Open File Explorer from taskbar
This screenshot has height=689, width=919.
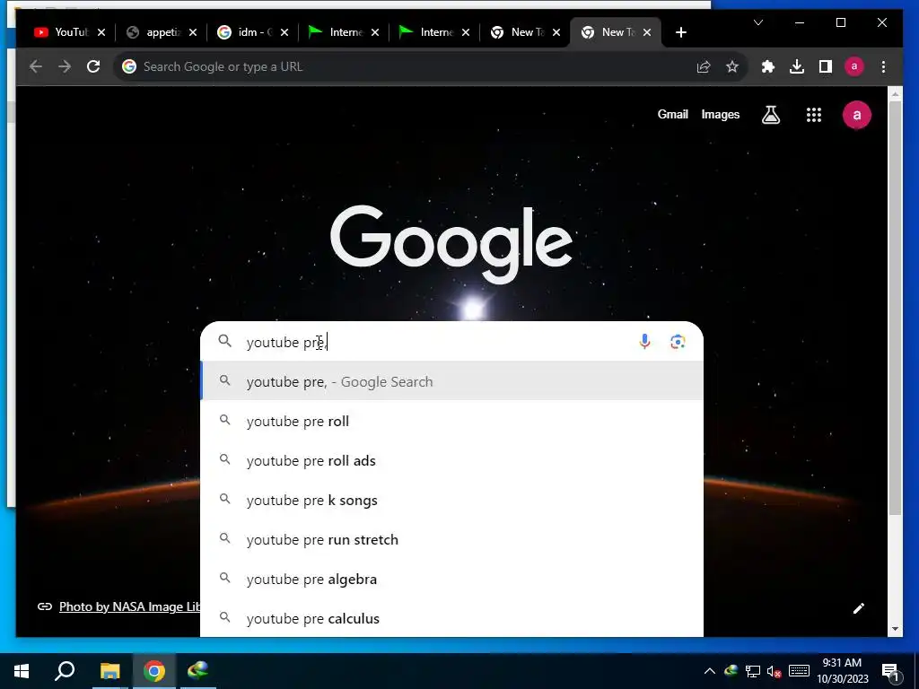(109, 671)
